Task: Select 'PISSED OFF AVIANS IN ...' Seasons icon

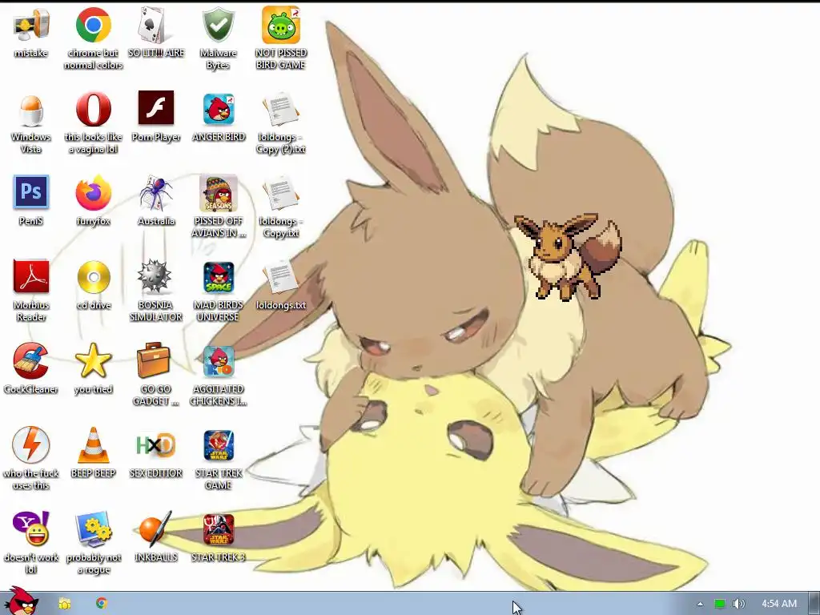Action: (219, 193)
